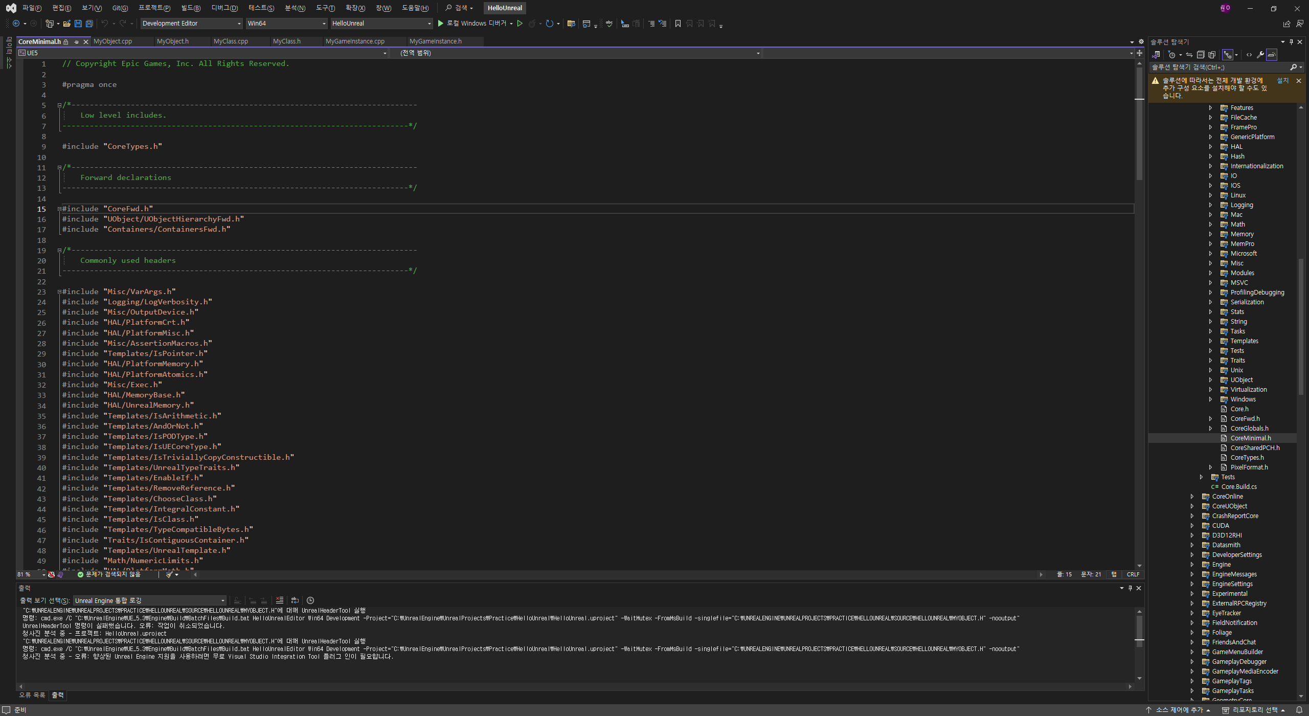Image resolution: width=1309 pixels, height=716 pixels.
Task: Click the Clear All icon in the Output panel
Action: 279,600
